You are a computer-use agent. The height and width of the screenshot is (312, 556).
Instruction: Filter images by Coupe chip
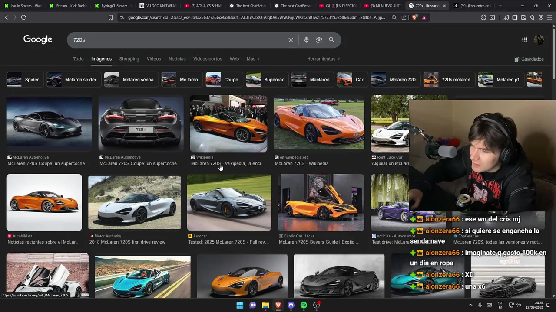click(224, 80)
